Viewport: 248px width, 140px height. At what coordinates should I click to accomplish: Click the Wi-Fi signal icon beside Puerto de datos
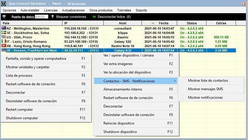4,17
